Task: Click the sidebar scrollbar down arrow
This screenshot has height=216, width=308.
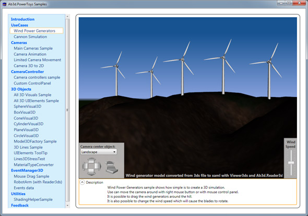Action: 67,206
